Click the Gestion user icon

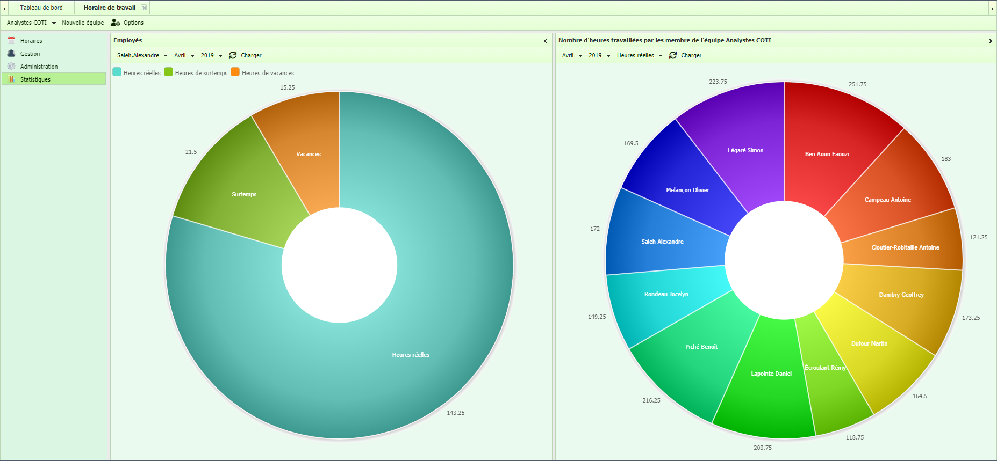pyautogui.click(x=11, y=54)
